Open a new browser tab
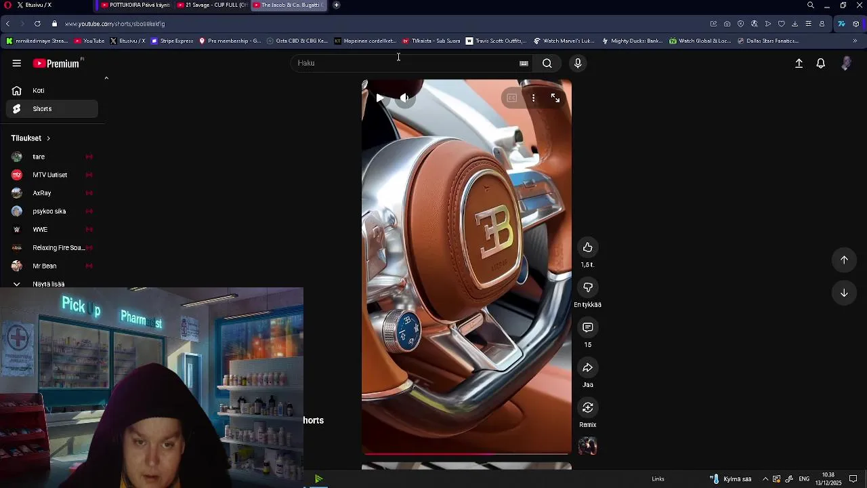The height and width of the screenshot is (488, 867). [337, 5]
